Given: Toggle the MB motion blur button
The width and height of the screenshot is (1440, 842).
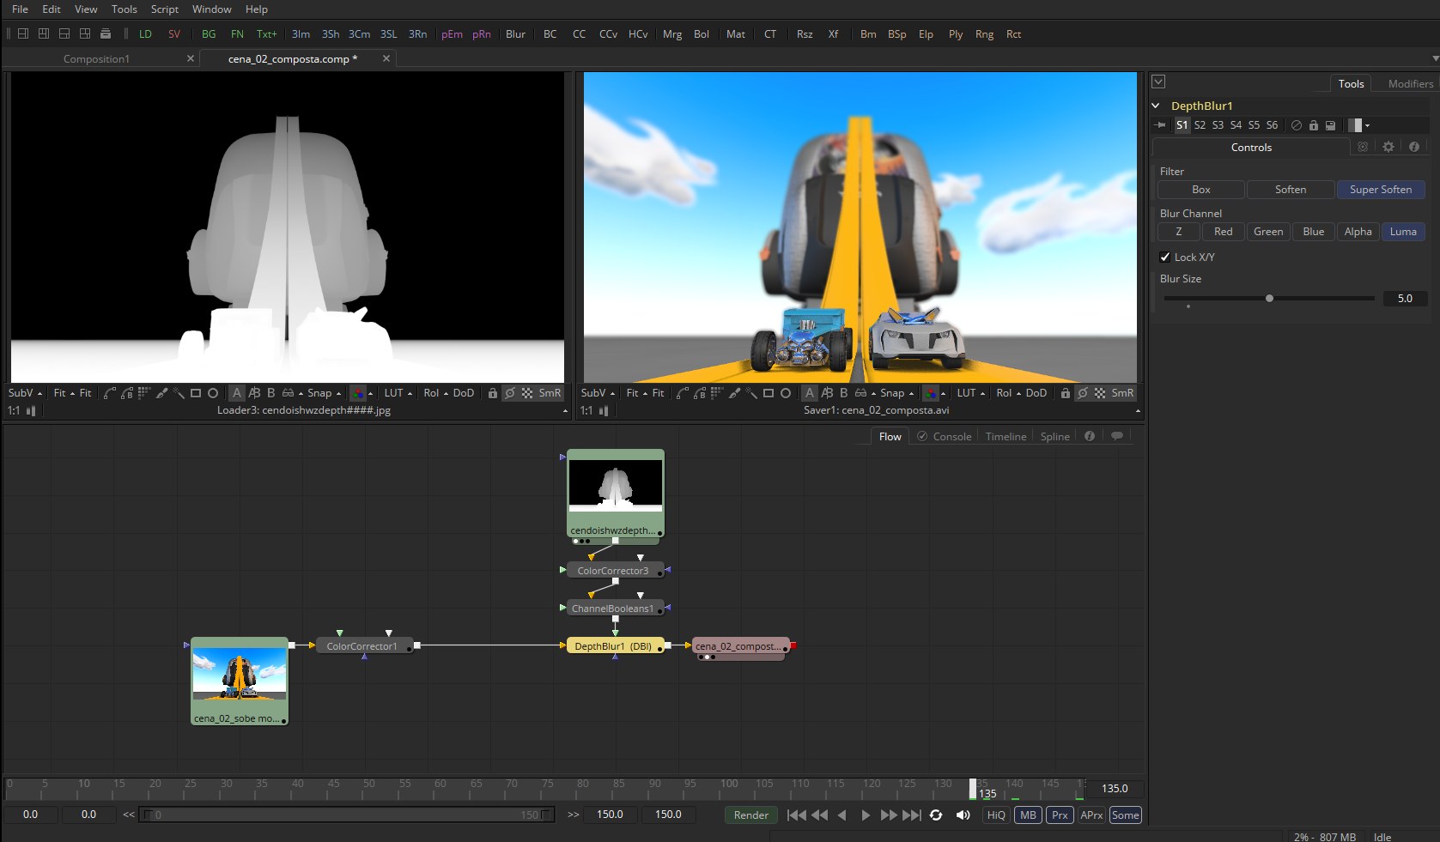Looking at the screenshot, I should [1028, 815].
